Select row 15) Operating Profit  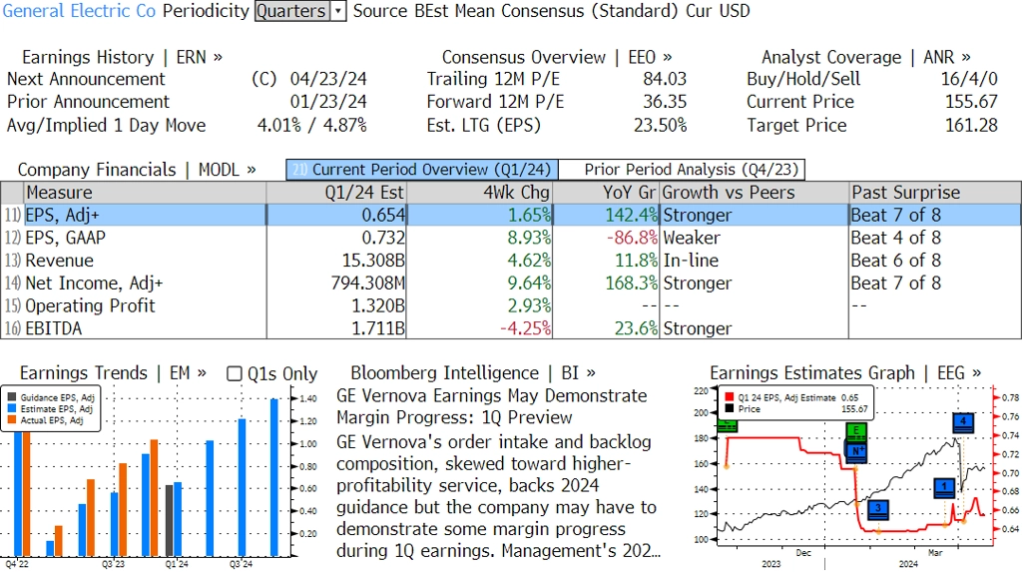coord(511,305)
